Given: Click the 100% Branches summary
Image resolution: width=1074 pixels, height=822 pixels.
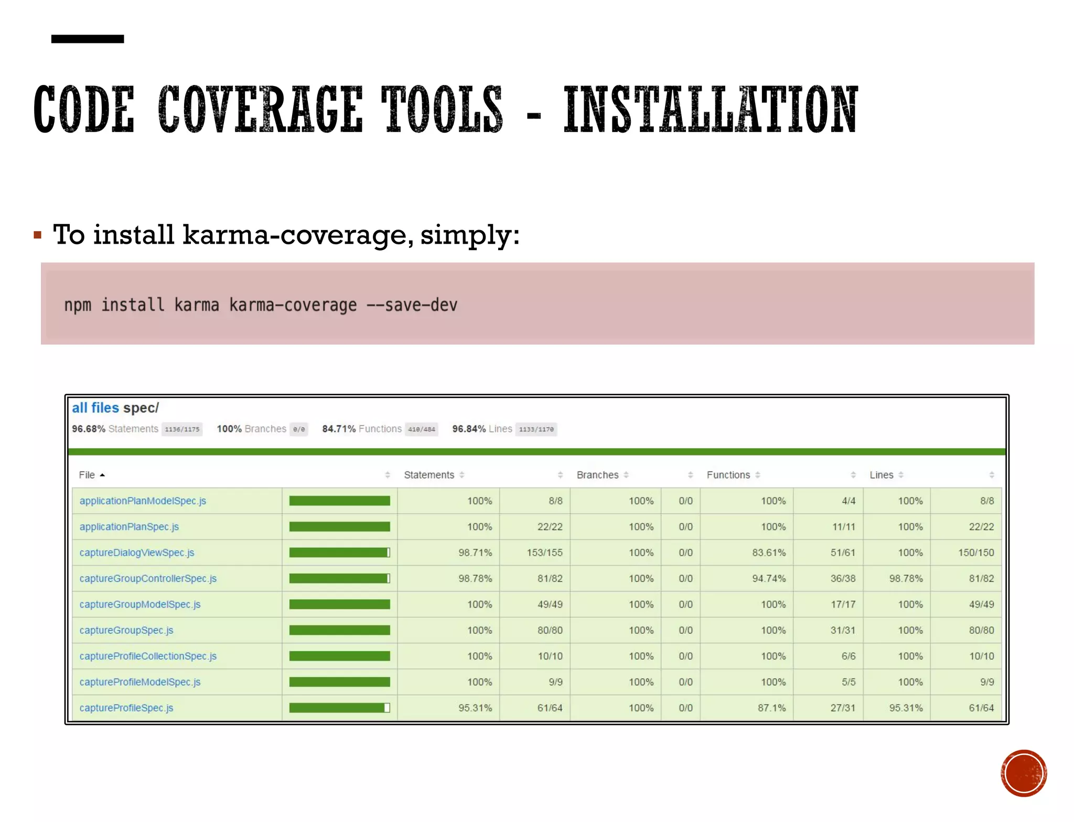Looking at the screenshot, I should point(251,429).
